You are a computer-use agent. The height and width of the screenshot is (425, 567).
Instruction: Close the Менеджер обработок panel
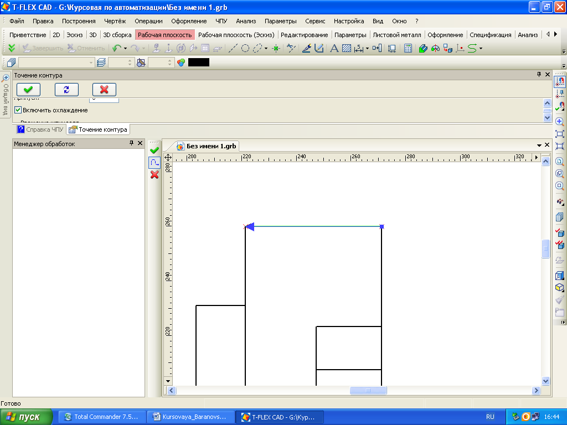click(140, 143)
